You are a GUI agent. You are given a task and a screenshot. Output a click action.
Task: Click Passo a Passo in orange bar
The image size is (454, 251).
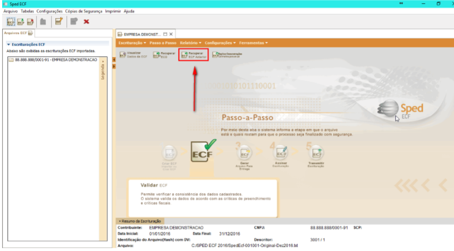click(x=163, y=43)
